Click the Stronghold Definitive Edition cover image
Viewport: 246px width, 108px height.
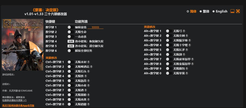(x=23, y=45)
